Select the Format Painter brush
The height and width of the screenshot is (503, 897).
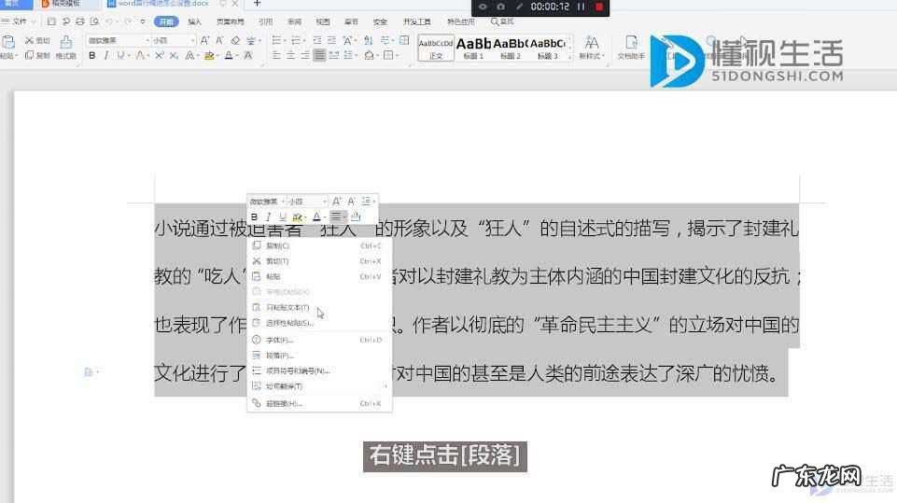[x=66, y=42]
